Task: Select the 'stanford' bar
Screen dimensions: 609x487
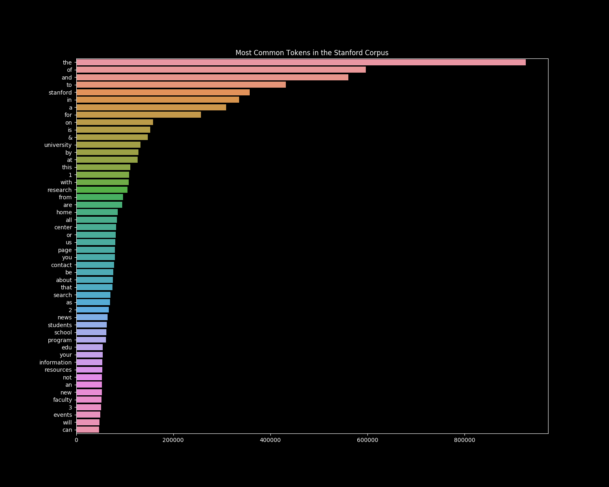Action: click(x=163, y=93)
